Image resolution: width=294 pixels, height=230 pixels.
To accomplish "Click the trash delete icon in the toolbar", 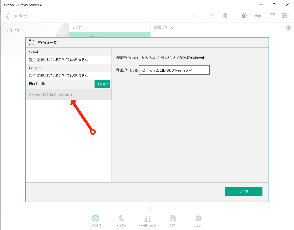I will (x=225, y=16).
